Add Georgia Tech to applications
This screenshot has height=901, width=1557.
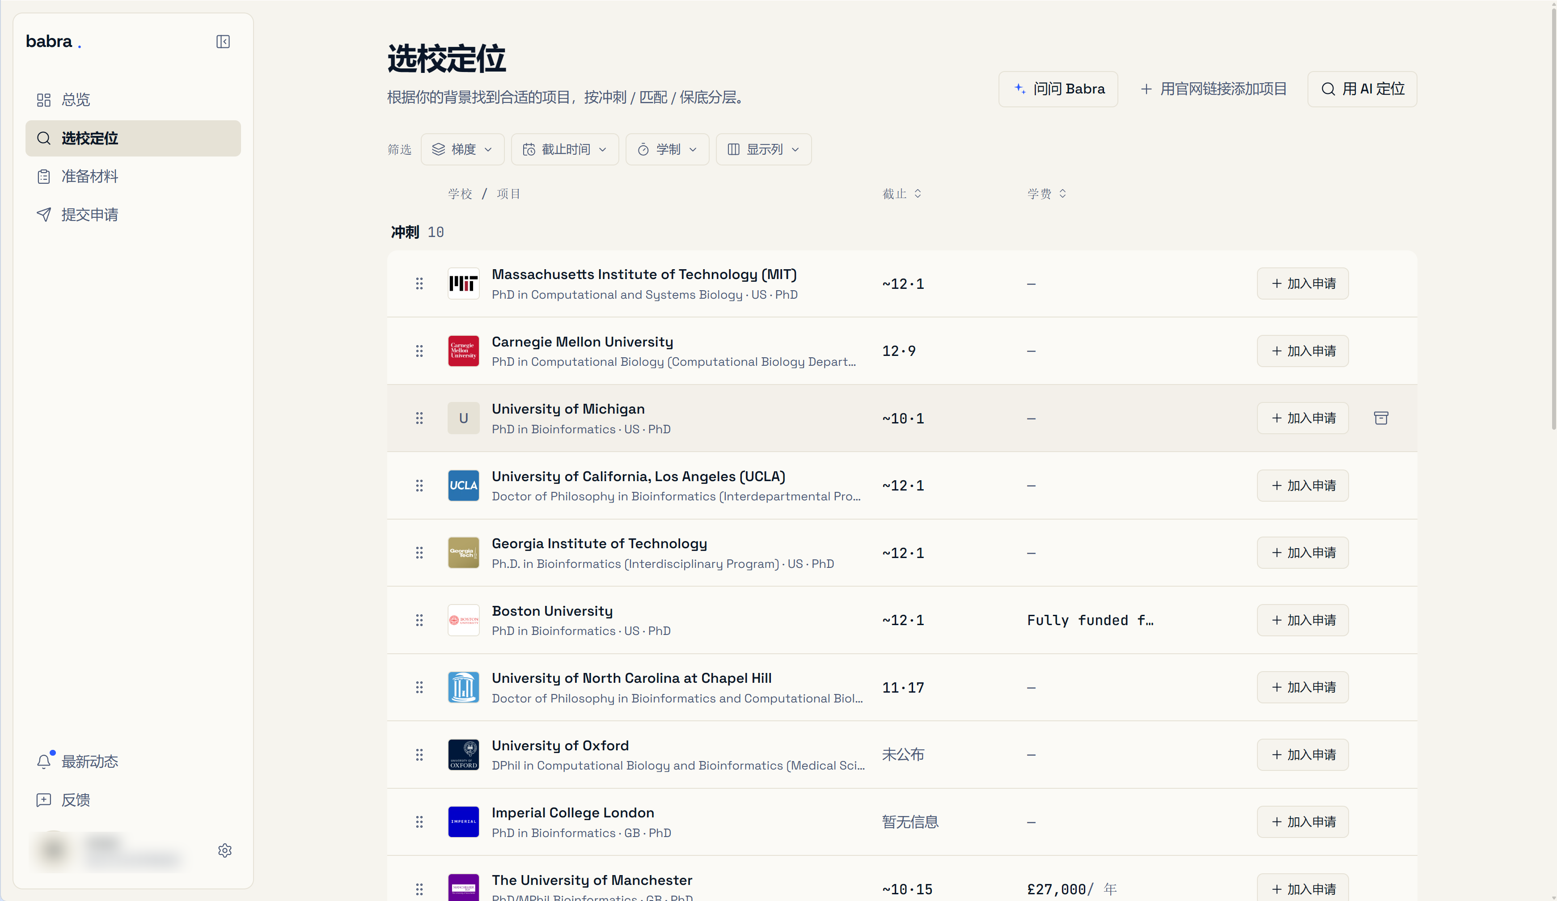(1303, 553)
